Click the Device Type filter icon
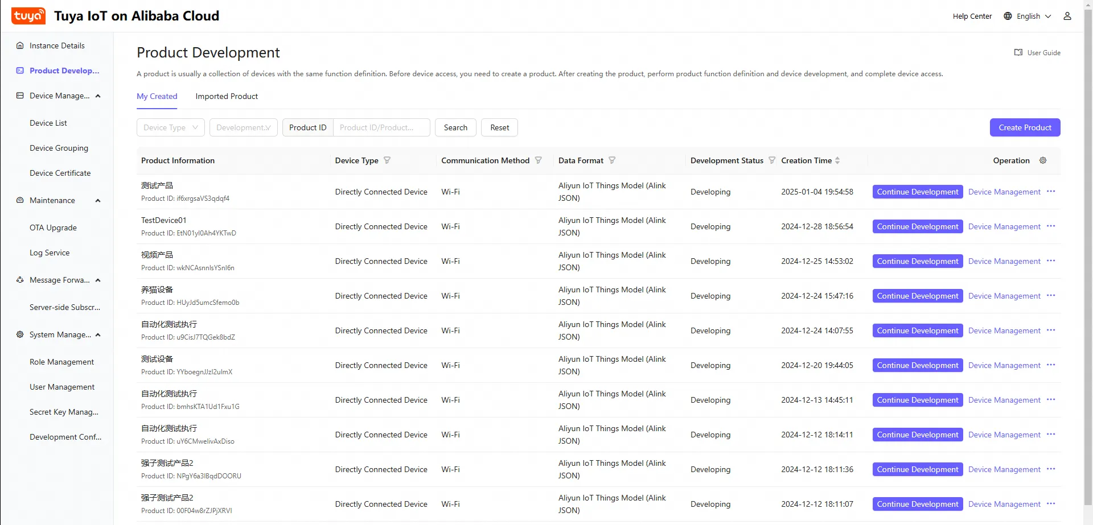Image resolution: width=1093 pixels, height=525 pixels. coord(387,160)
